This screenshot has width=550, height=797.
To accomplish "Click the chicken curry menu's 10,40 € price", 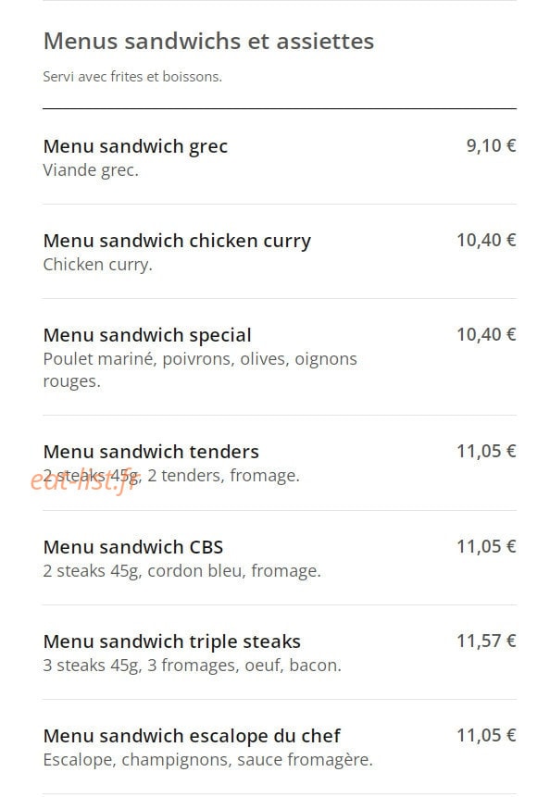I will point(486,240).
